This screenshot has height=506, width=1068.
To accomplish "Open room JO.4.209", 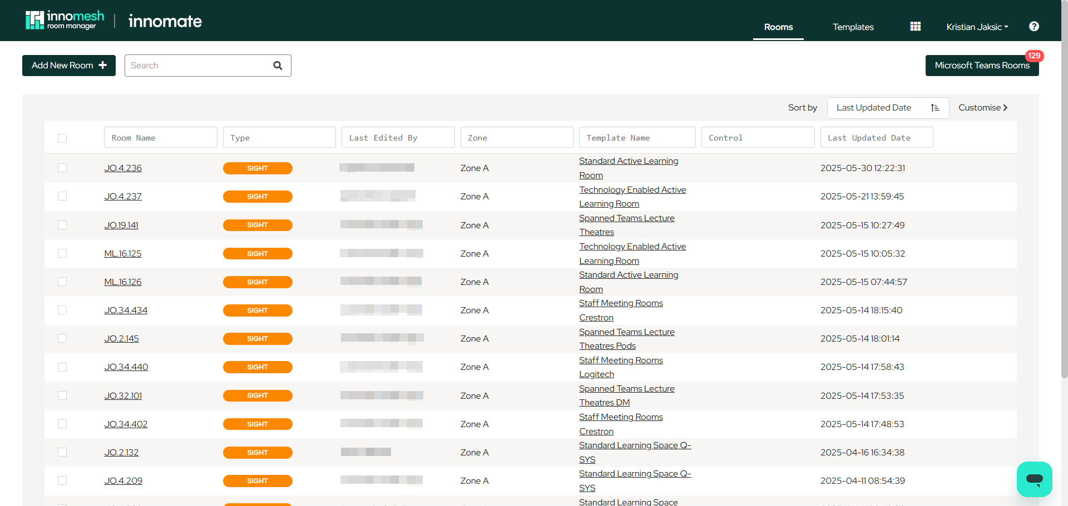I will point(123,480).
